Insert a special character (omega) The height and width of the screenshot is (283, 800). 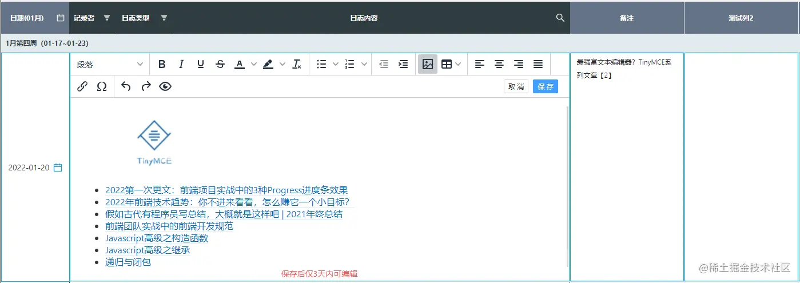(102, 86)
